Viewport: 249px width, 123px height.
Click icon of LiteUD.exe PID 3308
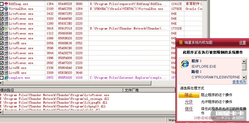click(x=6, y=73)
